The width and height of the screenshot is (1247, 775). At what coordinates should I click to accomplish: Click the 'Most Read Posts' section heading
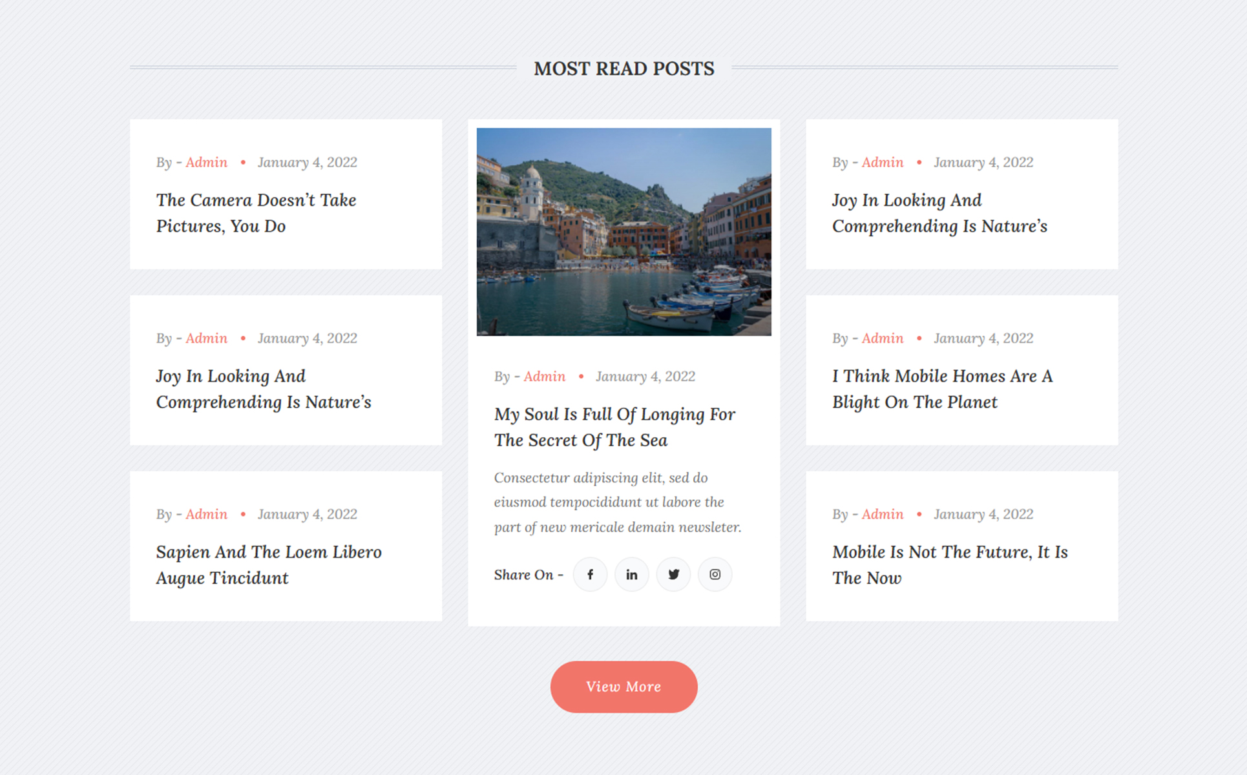pyautogui.click(x=623, y=68)
